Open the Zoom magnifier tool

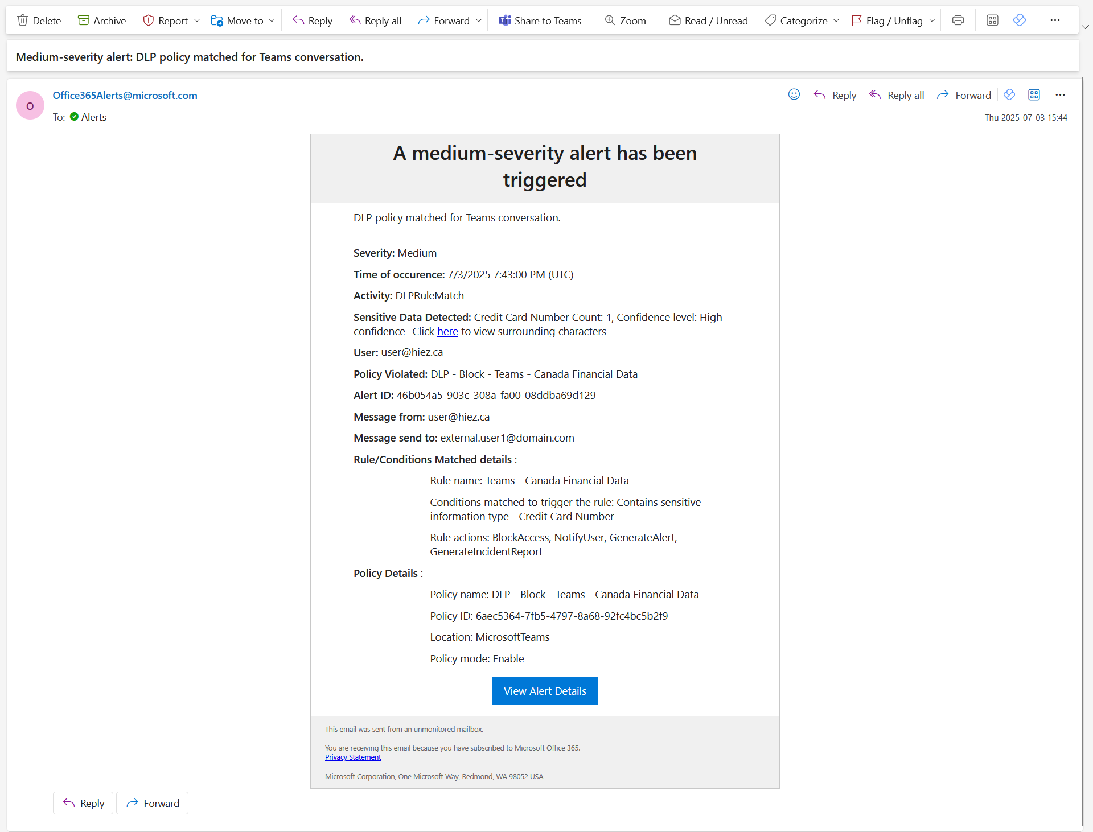click(625, 20)
